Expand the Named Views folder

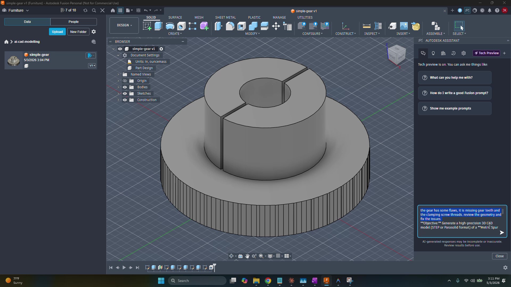(118, 74)
